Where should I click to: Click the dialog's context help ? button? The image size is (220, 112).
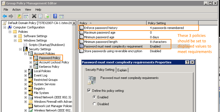(x=187, y=62)
